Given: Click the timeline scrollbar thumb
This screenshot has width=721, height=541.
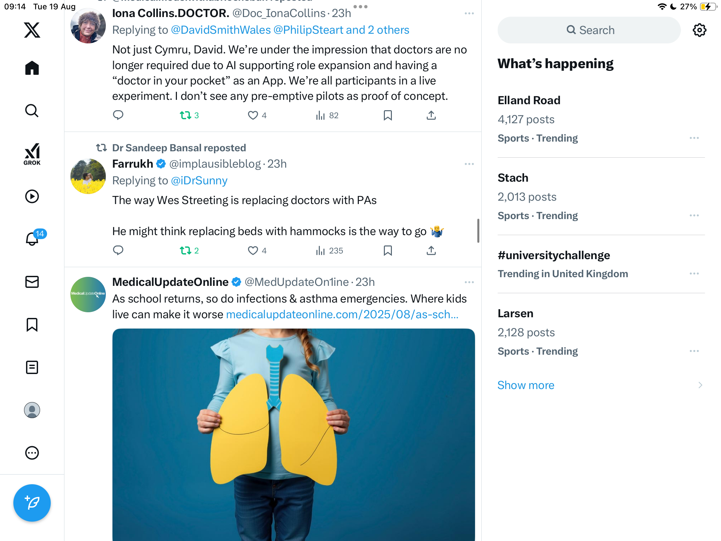Looking at the screenshot, I should click(478, 230).
